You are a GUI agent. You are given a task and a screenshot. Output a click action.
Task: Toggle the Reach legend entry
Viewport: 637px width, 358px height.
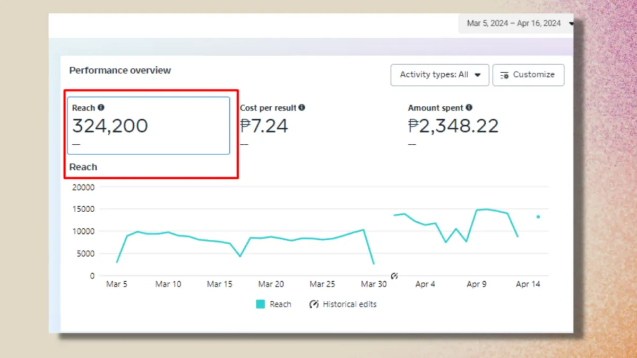pos(273,304)
